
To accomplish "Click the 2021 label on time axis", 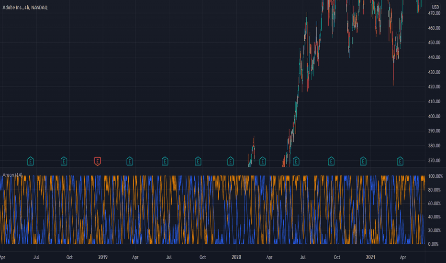I will pos(370,257).
